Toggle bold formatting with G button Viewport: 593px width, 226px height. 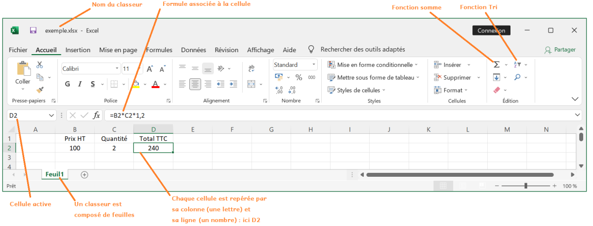pos(67,84)
